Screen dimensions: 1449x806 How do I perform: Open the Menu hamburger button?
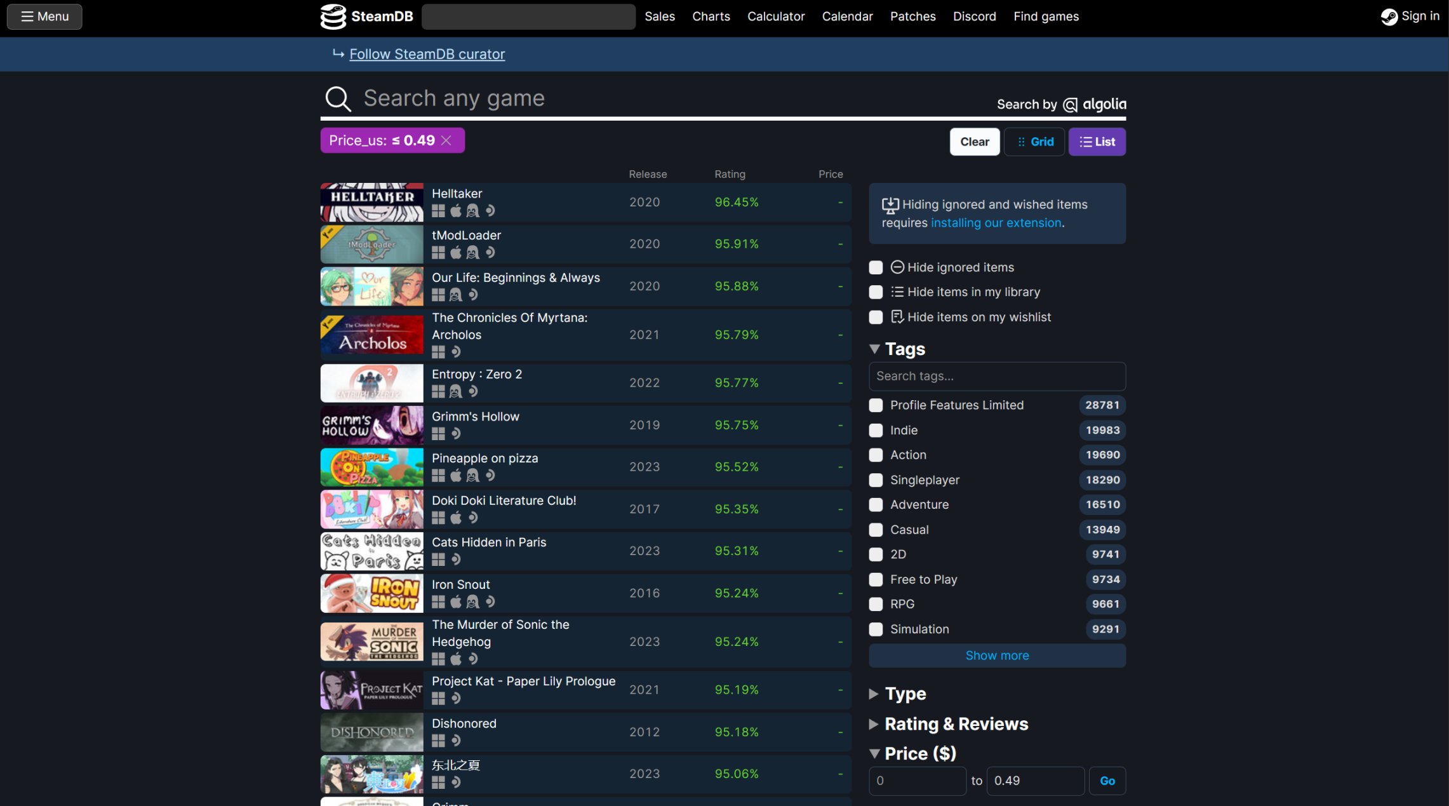[x=44, y=17]
